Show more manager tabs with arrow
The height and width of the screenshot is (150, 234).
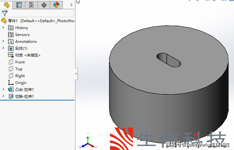point(71,5)
